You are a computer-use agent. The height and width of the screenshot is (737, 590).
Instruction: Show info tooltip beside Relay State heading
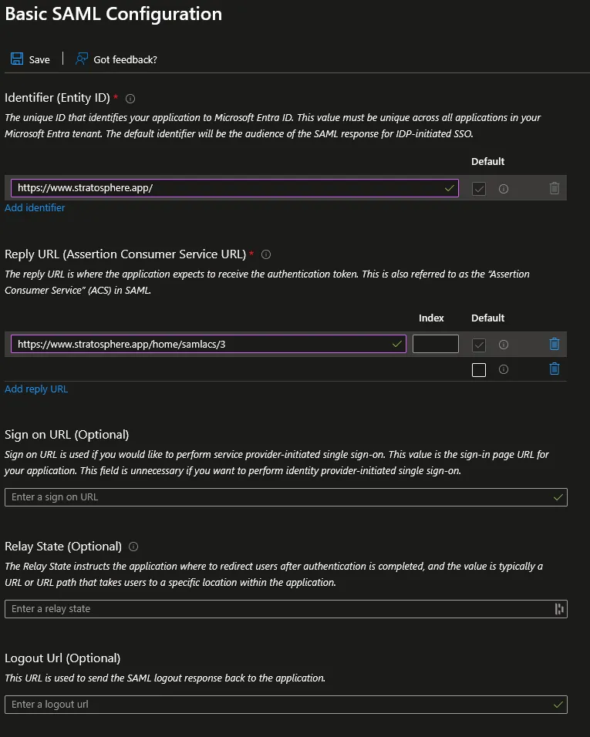[x=133, y=547]
